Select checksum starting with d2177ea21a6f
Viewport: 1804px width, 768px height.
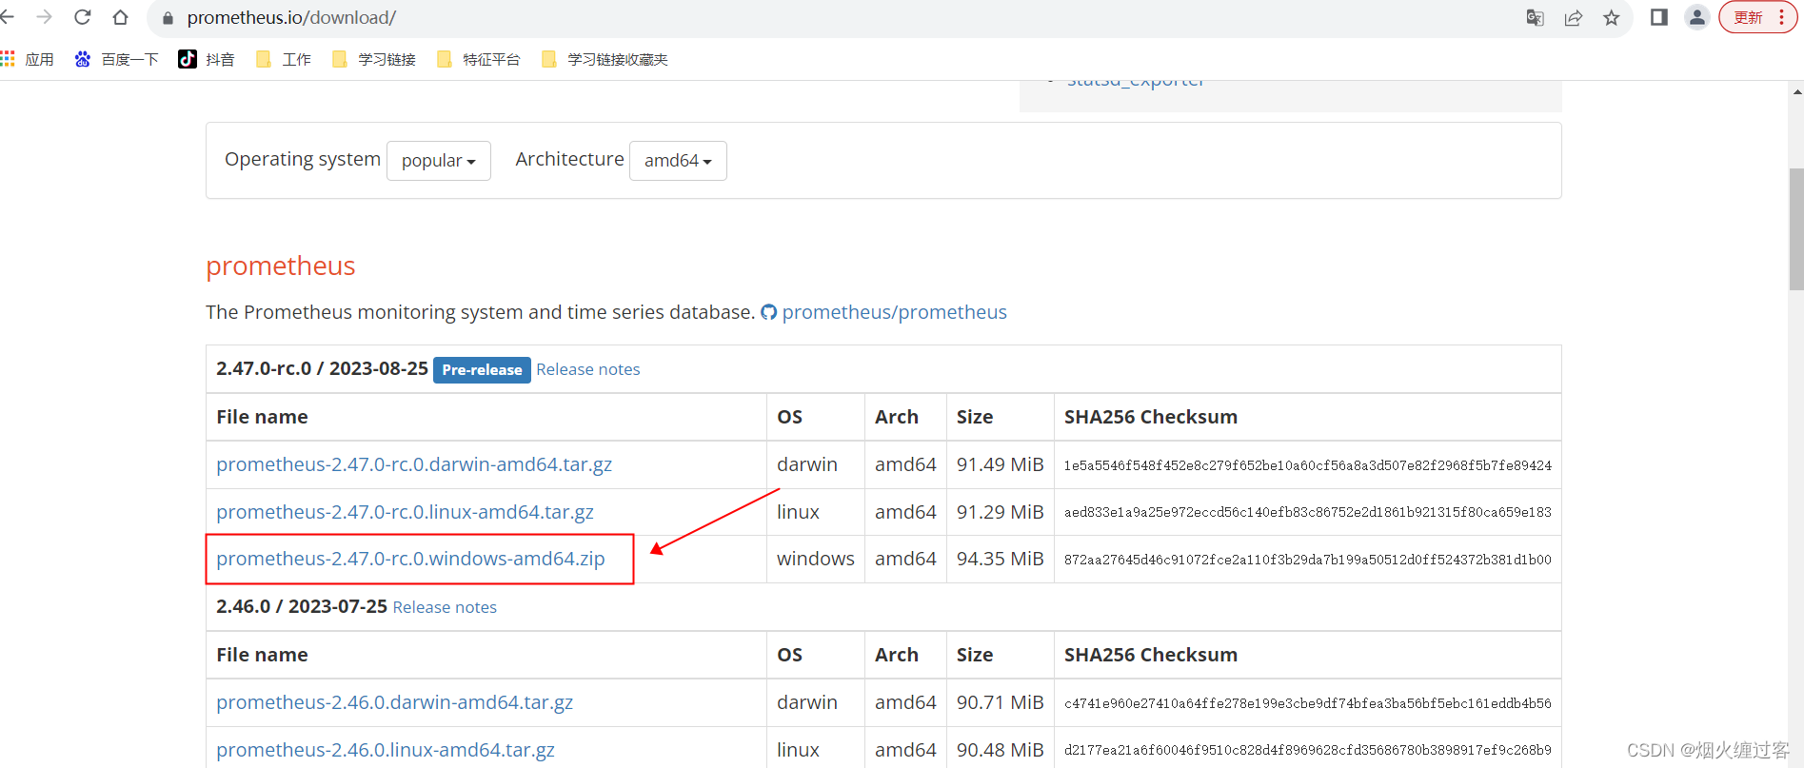tap(1307, 750)
